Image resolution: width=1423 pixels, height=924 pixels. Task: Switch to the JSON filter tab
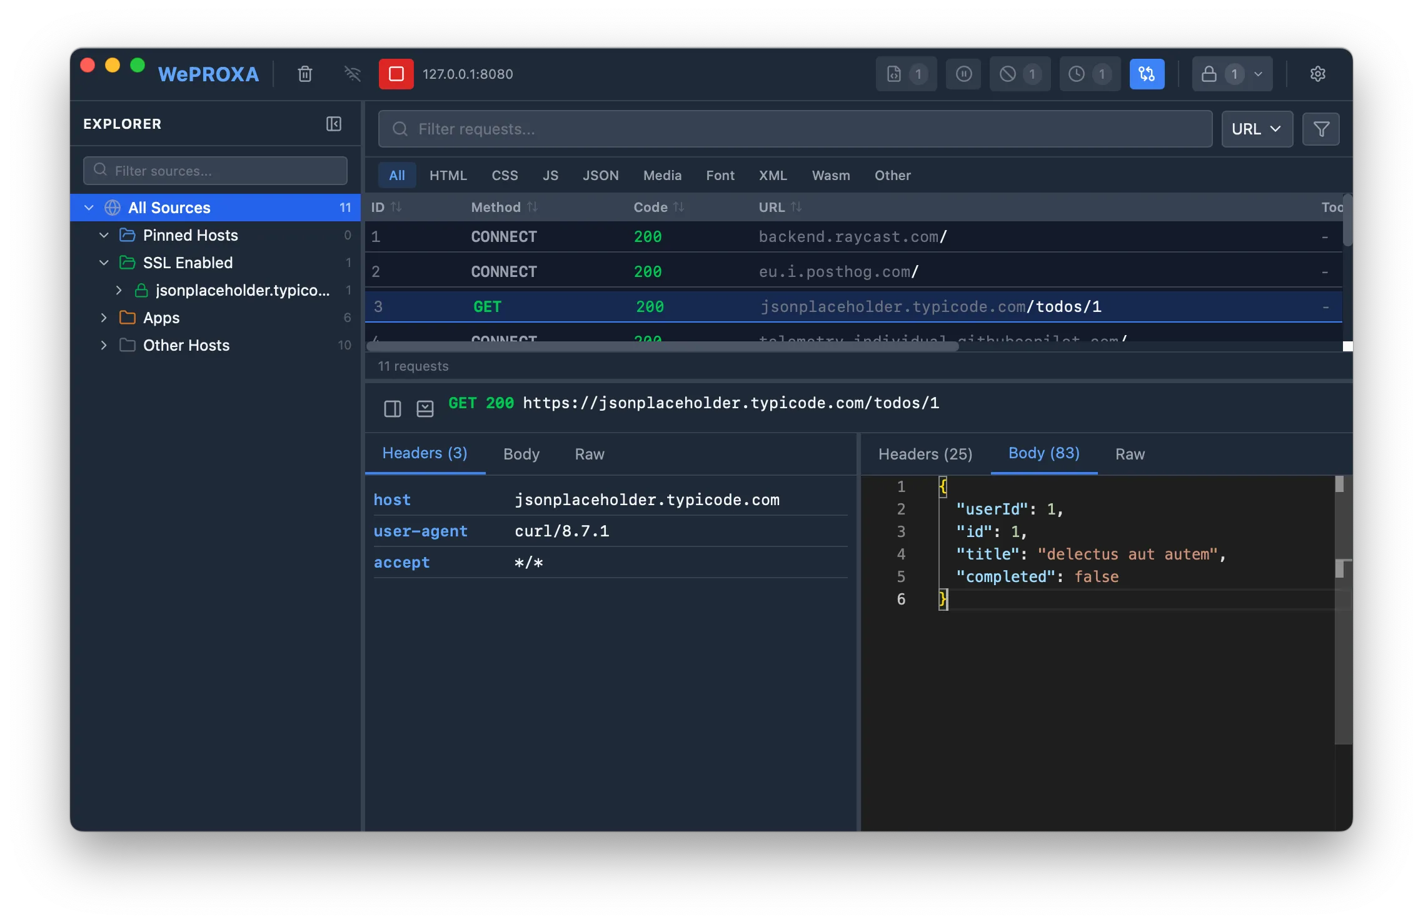pos(600,175)
